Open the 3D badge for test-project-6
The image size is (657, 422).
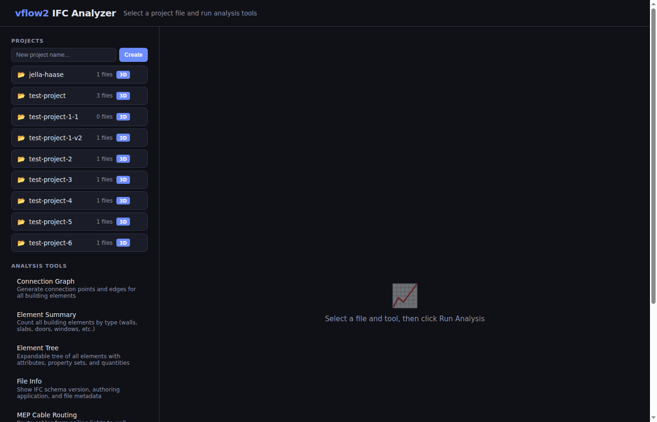122,242
